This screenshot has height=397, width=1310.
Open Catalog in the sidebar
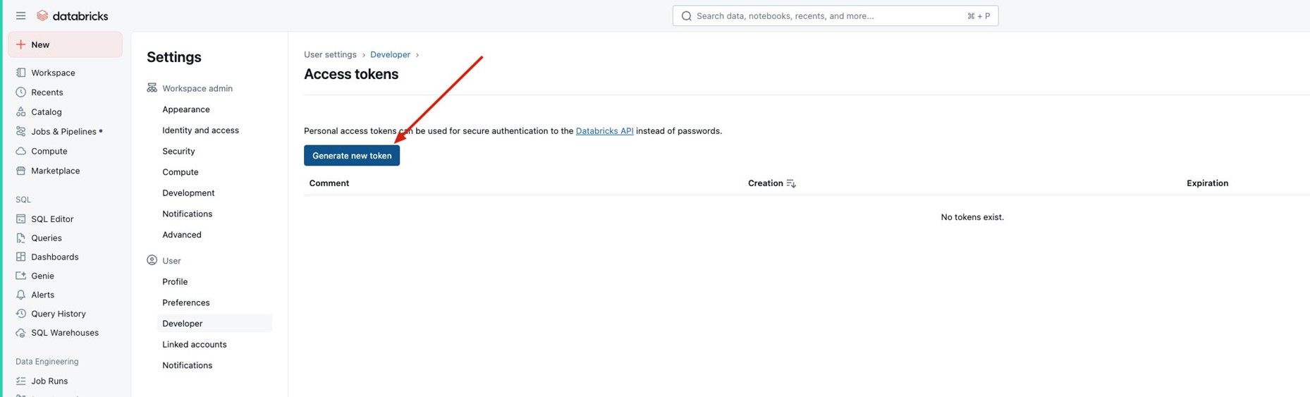(x=46, y=111)
